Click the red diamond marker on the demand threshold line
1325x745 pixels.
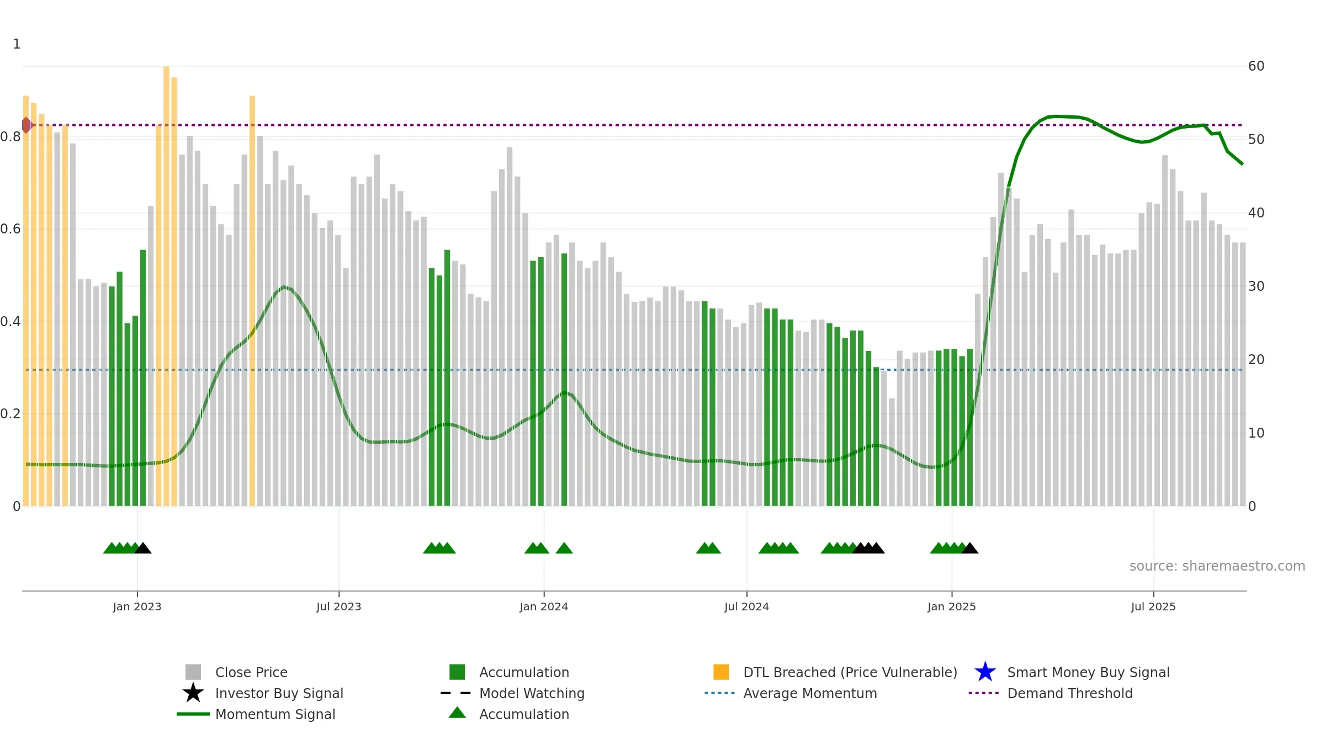pyautogui.click(x=26, y=125)
